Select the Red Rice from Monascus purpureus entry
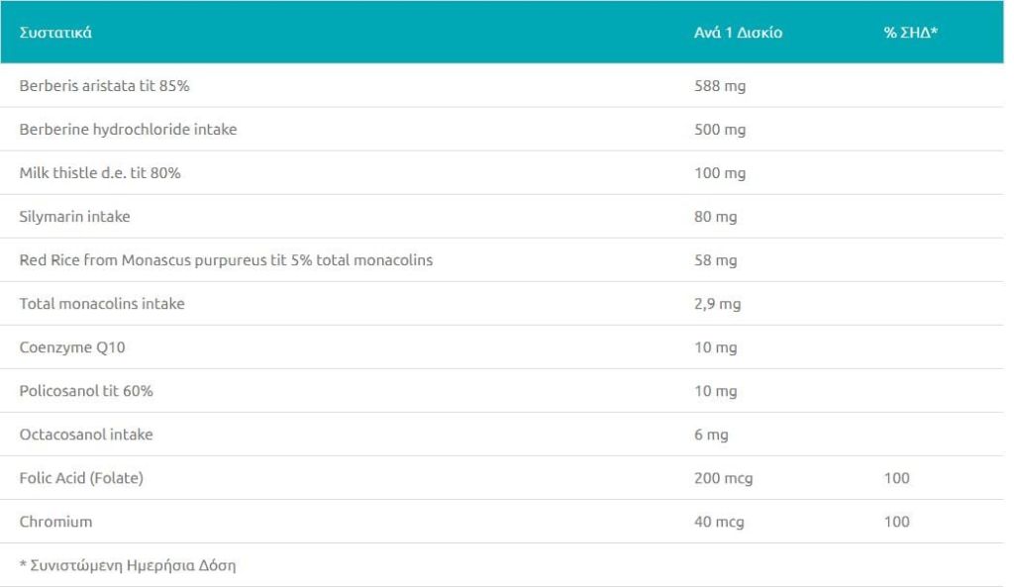 coord(226,260)
